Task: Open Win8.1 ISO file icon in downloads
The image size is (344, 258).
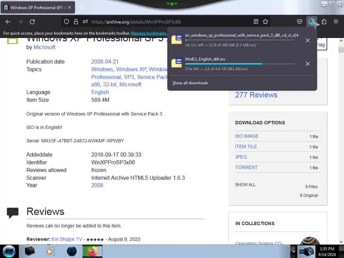Action: pyautogui.click(x=177, y=63)
